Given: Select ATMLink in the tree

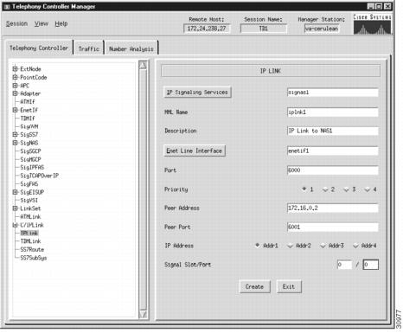Looking at the screenshot, I should pos(30,216).
